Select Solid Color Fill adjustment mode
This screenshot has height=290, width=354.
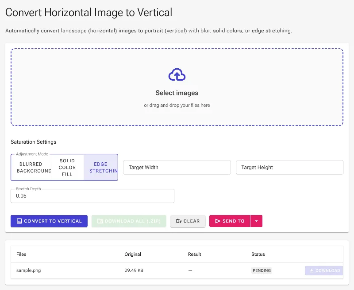[x=67, y=168]
